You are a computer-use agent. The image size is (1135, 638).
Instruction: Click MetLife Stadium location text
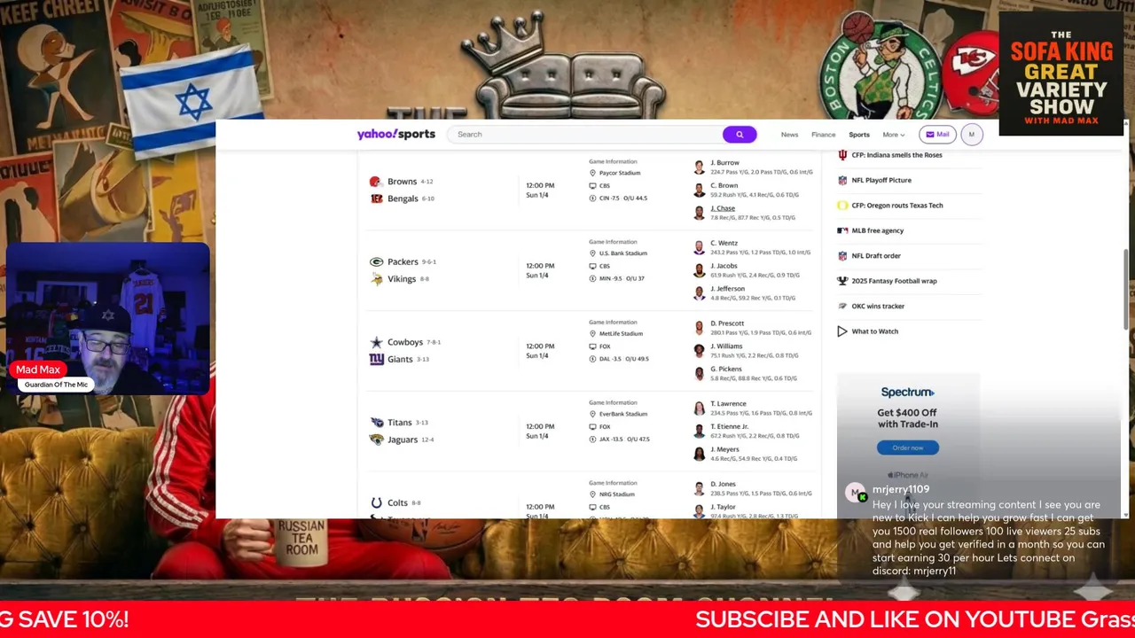[621, 333]
